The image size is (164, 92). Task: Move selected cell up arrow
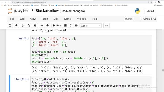pyautogui.click(x=42, y=26)
